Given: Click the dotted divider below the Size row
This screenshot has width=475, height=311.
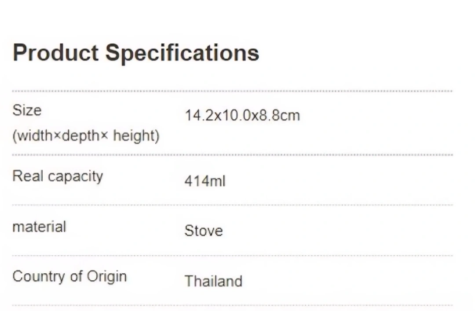Looking at the screenshot, I should click(x=233, y=155).
